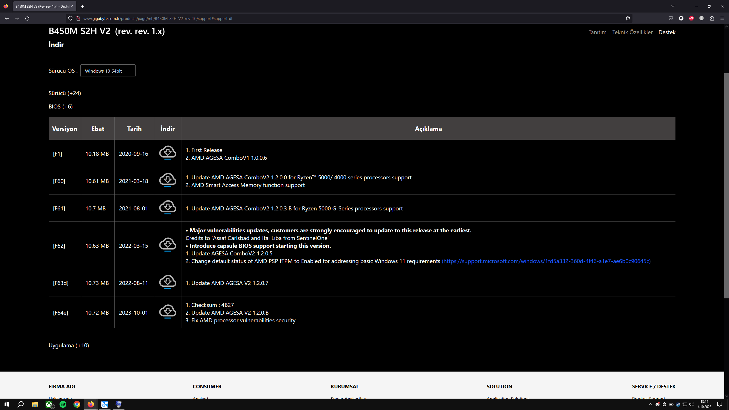Image resolution: width=729 pixels, height=410 pixels.
Task: Click download icon for F60 BIOS
Action: [x=167, y=180]
